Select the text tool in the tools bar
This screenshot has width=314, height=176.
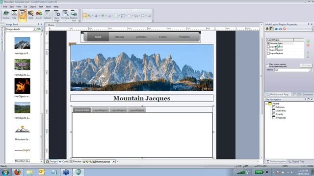coord(96,16)
